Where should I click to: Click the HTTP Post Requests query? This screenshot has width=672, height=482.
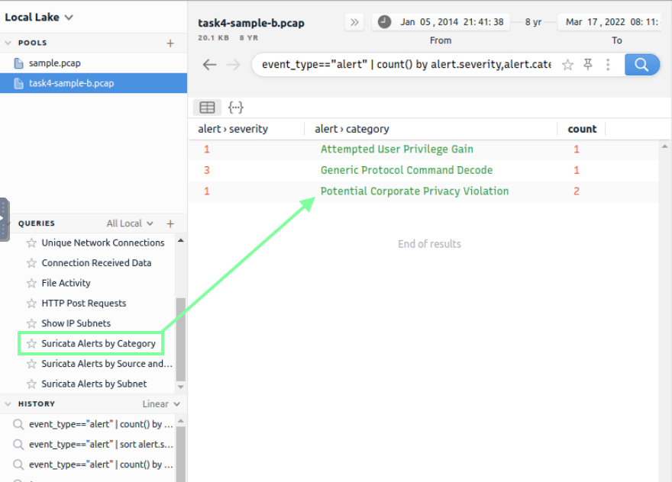(84, 304)
